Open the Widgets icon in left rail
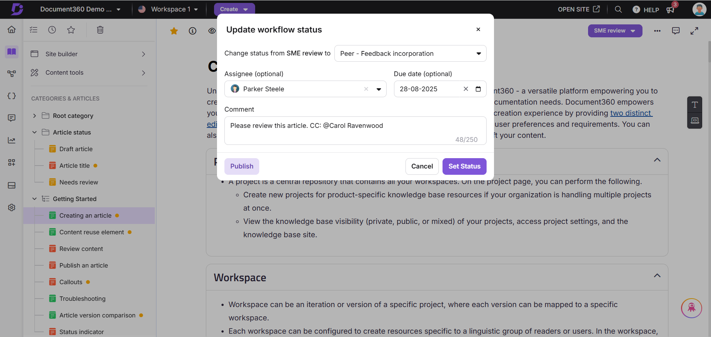Screen dimensions: 711x337 click(11, 163)
